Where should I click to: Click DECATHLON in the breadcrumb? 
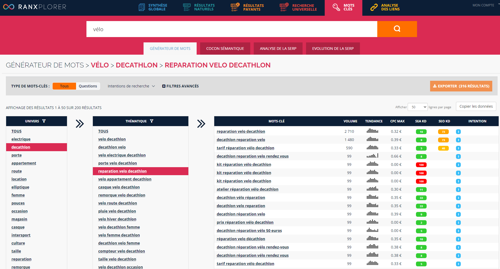(x=137, y=65)
